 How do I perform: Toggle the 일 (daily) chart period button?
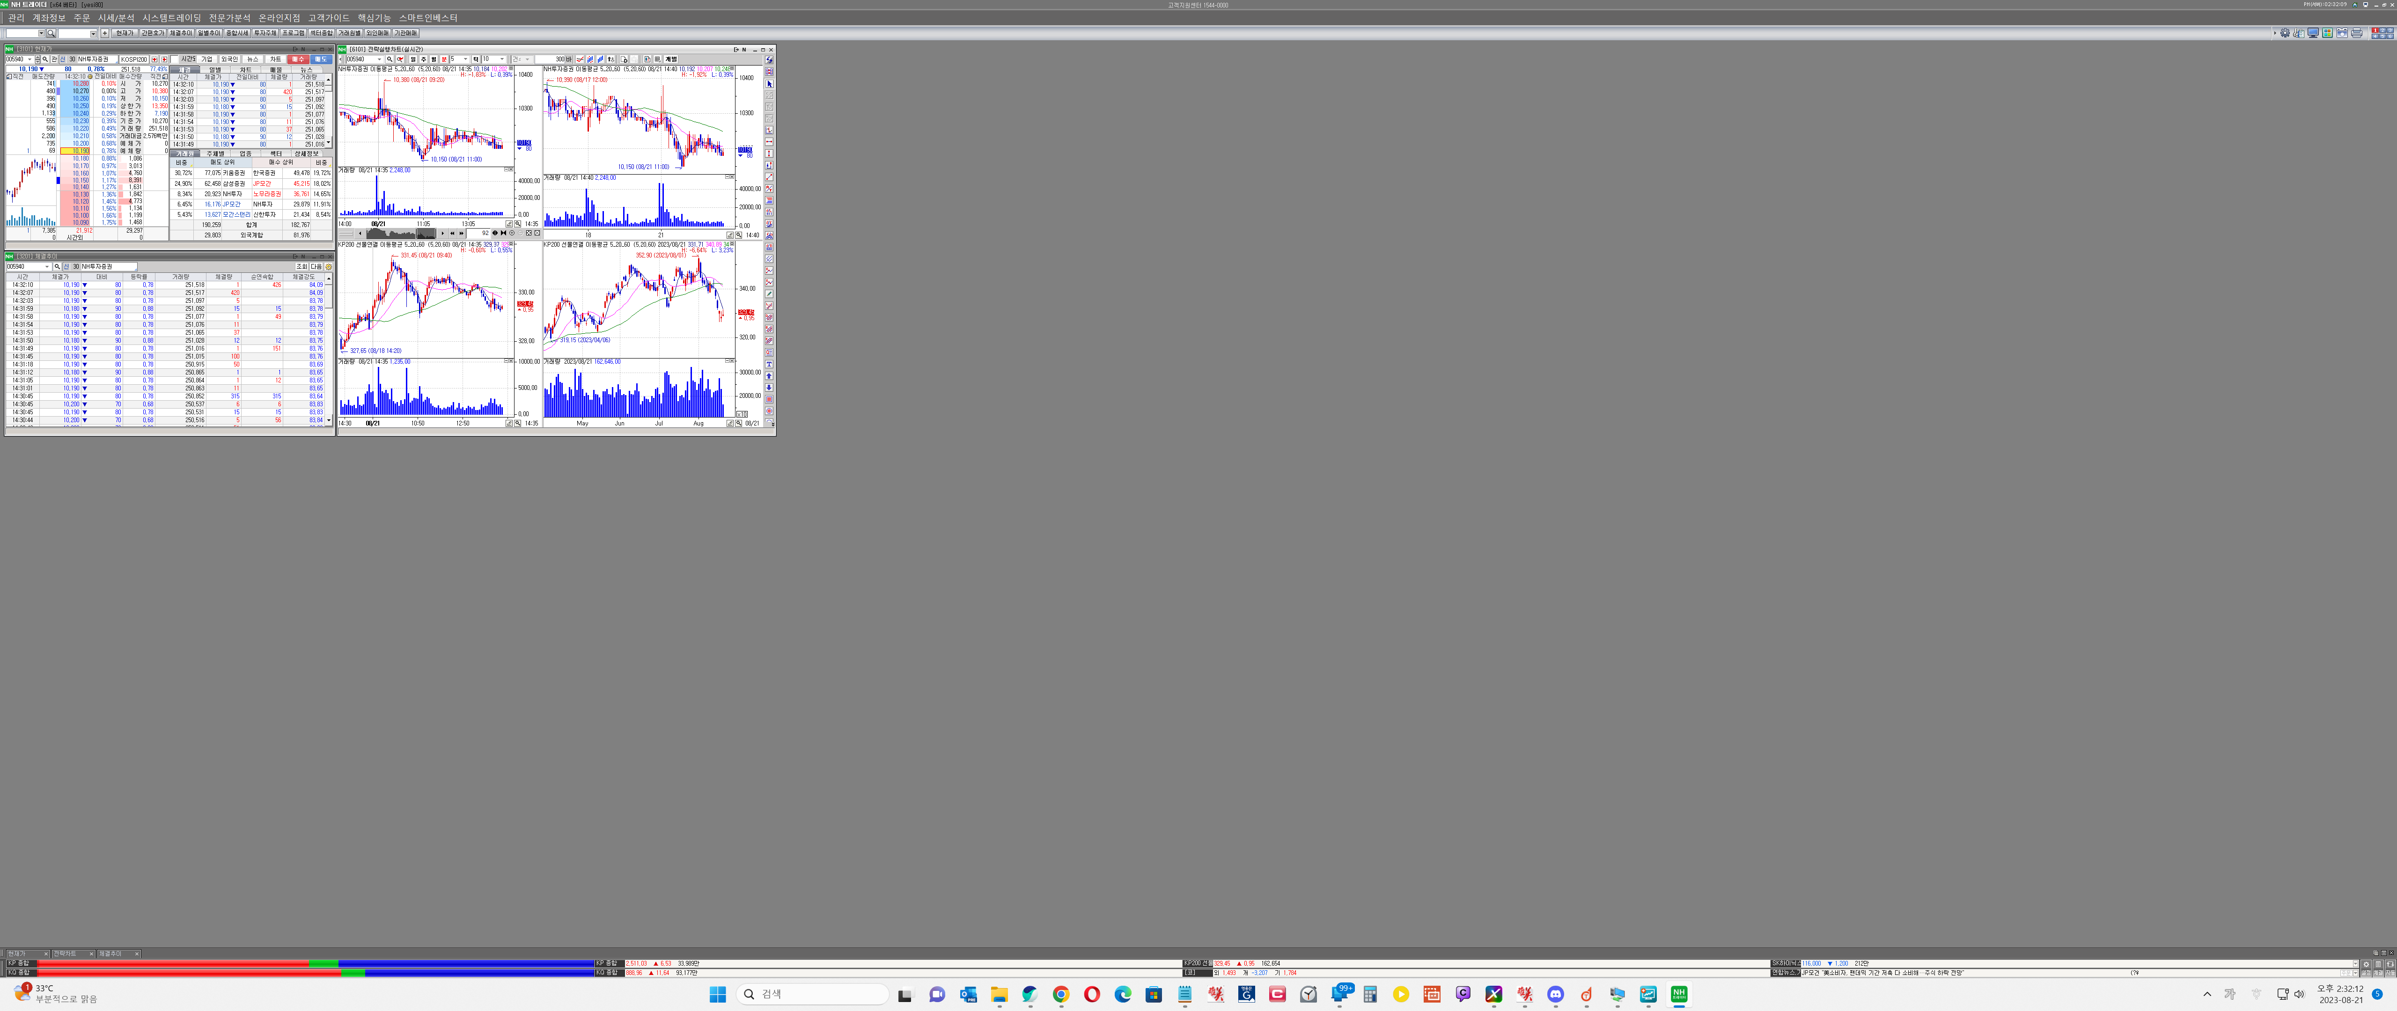point(413,59)
